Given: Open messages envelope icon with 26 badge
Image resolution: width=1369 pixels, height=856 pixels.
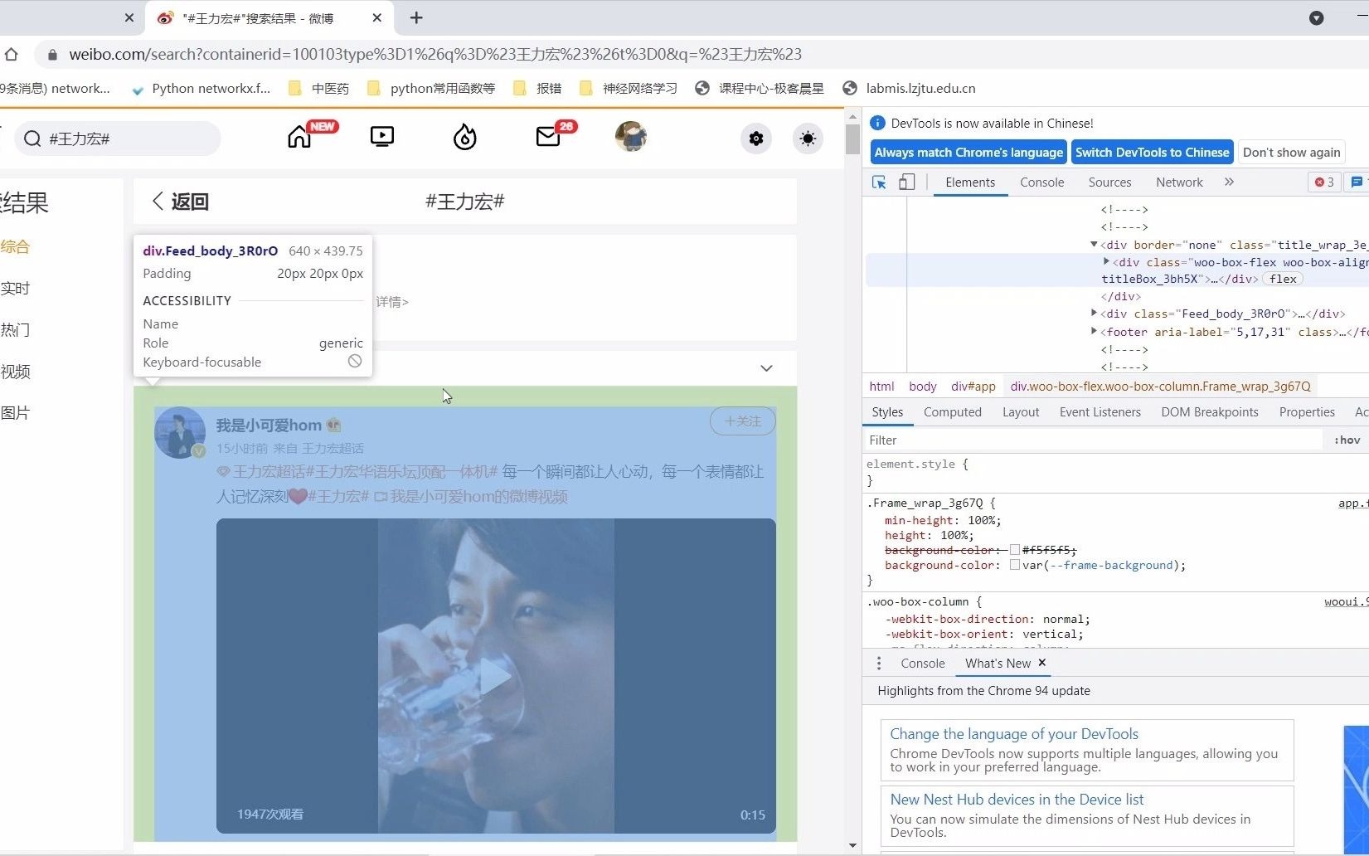Looking at the screenshot, I should pyautogui.click(x=548, y=137).
